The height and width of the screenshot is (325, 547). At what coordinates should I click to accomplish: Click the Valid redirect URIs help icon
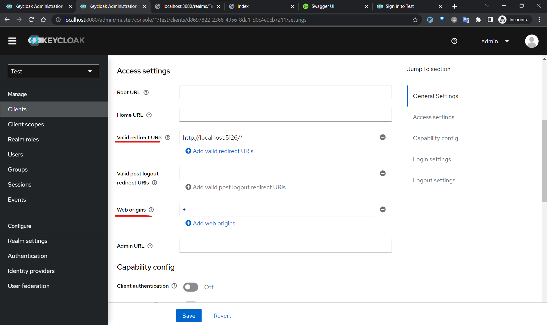(168, 138)
